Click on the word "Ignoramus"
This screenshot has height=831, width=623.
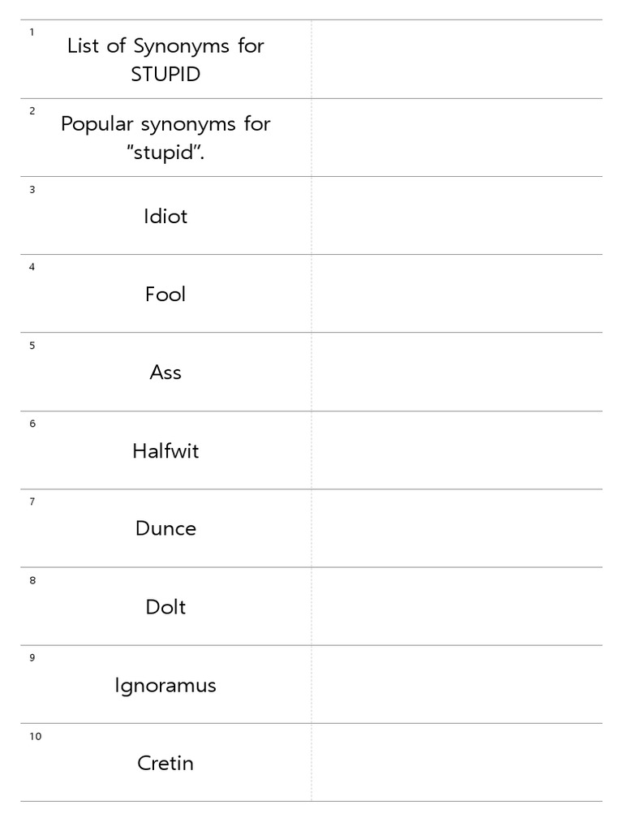coord(165,685)
